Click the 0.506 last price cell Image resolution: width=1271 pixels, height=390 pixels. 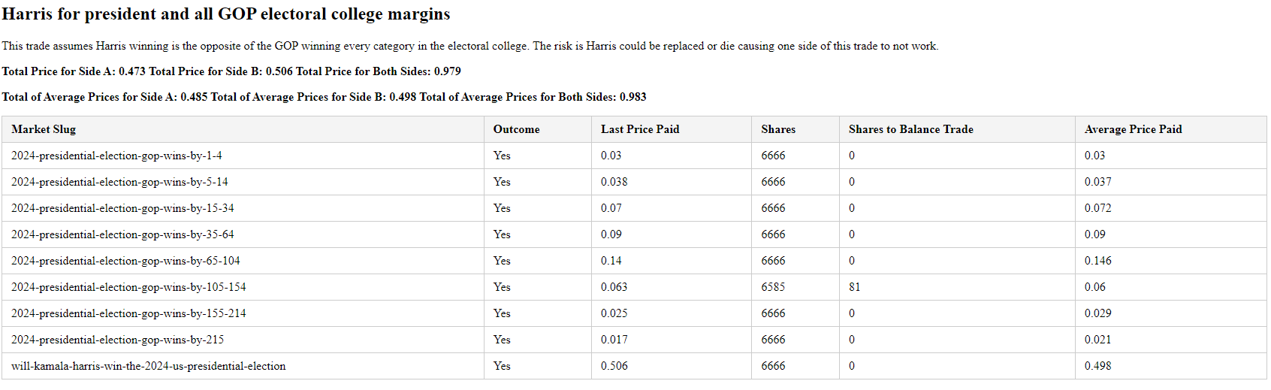click(614, 366)
